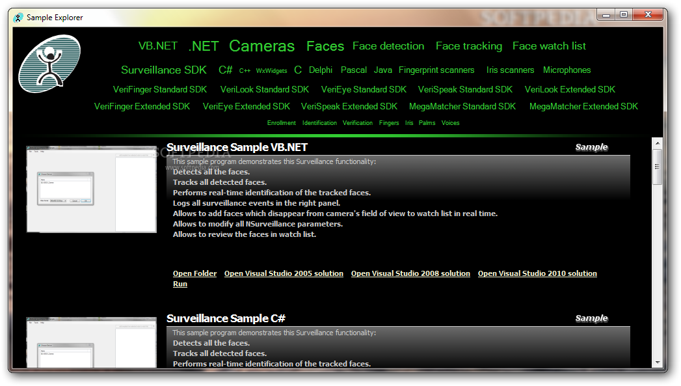681x386 pixels.
Task: Select the C# tag
Action: pos(226,70)
